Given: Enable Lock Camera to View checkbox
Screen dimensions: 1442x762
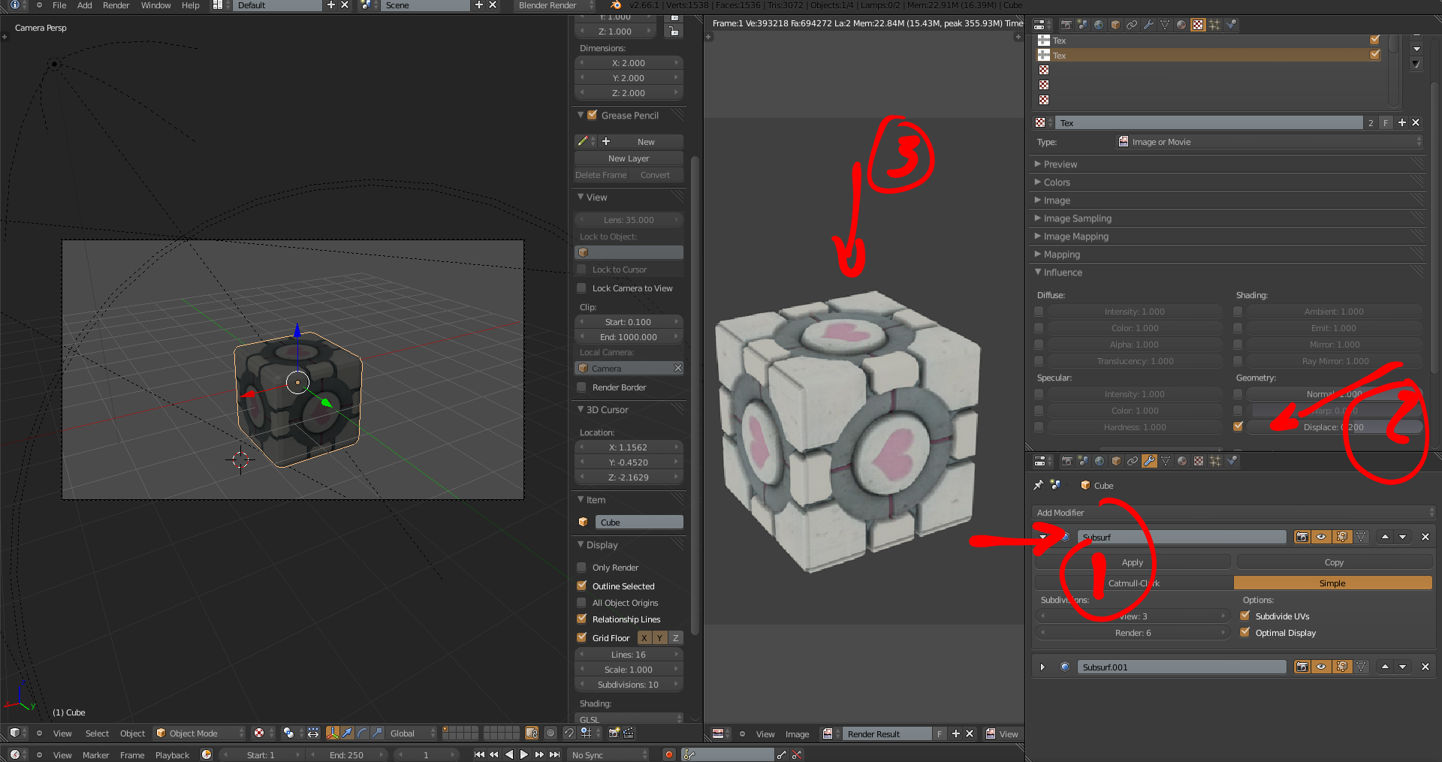Looking at the screenshot, I should tap(581, 288).
